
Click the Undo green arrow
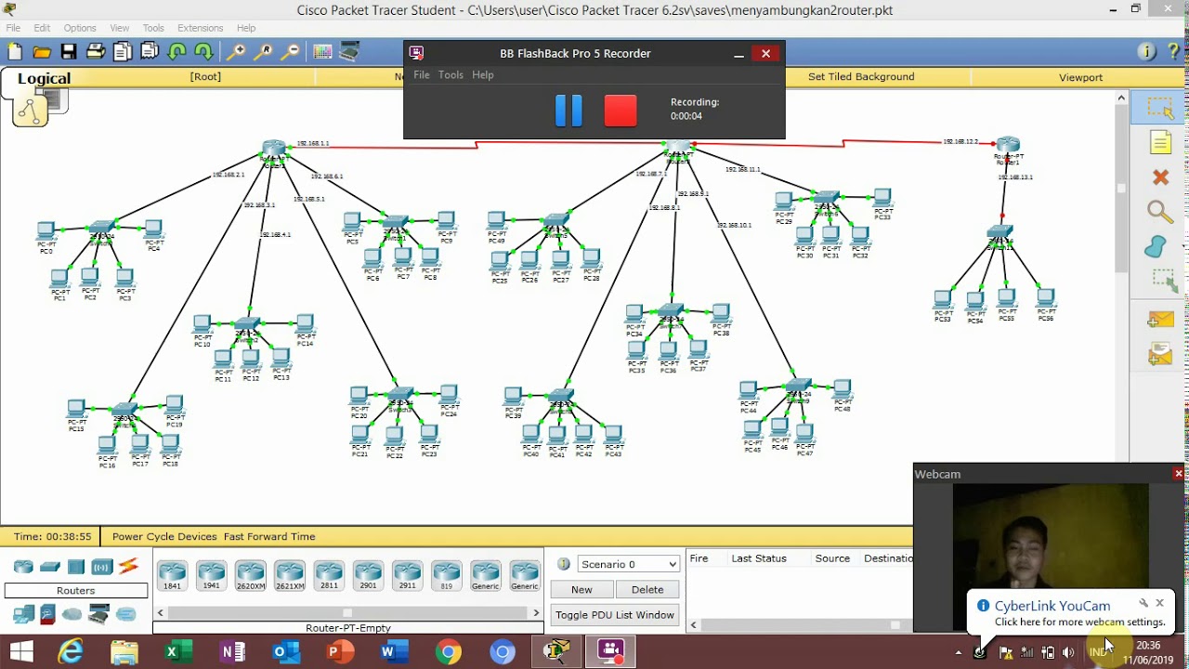177,52
